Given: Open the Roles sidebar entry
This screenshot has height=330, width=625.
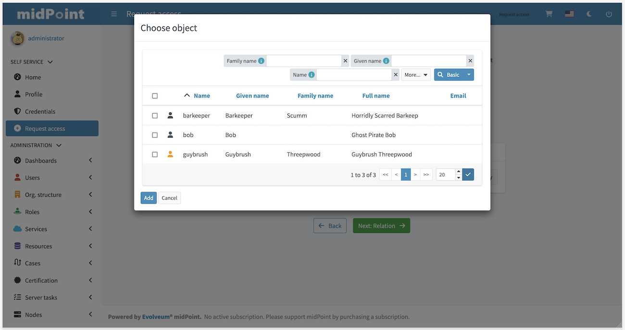Looking at the screenshot, I should 33,211.
